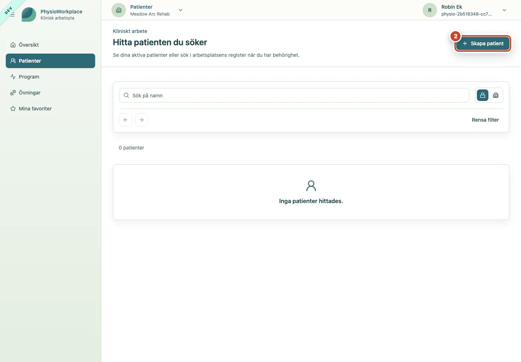Screen dimensions: 521x362
Task: Select Patienter in the sidebar
Action: pyautogui.click(x=50, y=61)
